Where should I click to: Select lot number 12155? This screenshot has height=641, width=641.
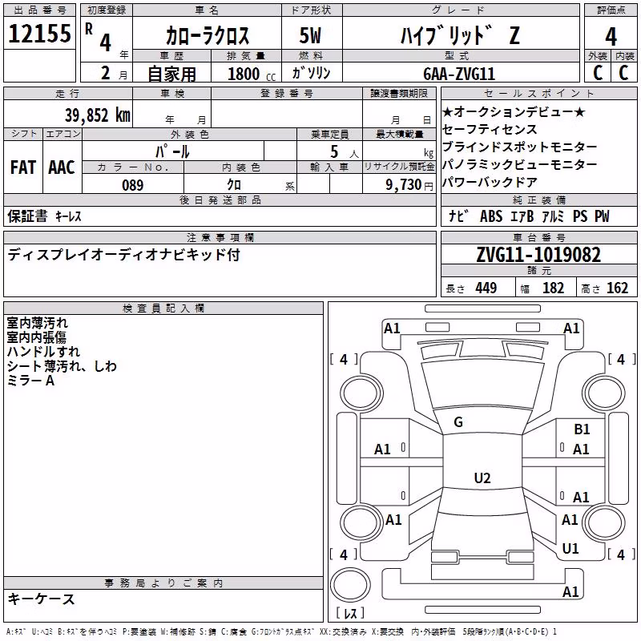coord(39,34)
